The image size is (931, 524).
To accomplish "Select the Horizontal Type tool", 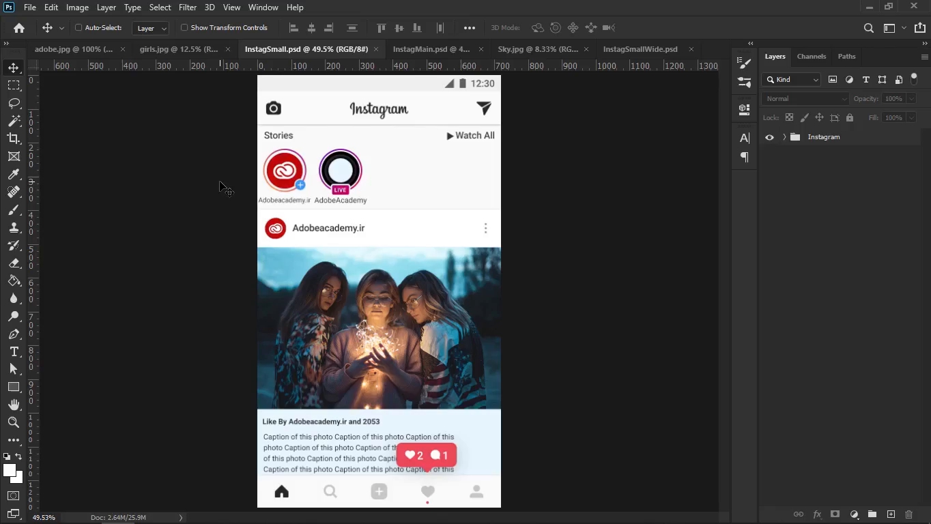I will [x=14, y=351].
